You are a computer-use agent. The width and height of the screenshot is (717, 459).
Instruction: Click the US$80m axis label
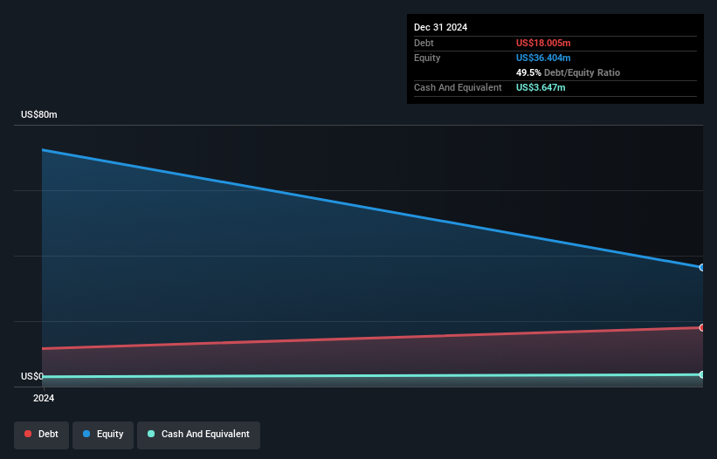(39, 114)
